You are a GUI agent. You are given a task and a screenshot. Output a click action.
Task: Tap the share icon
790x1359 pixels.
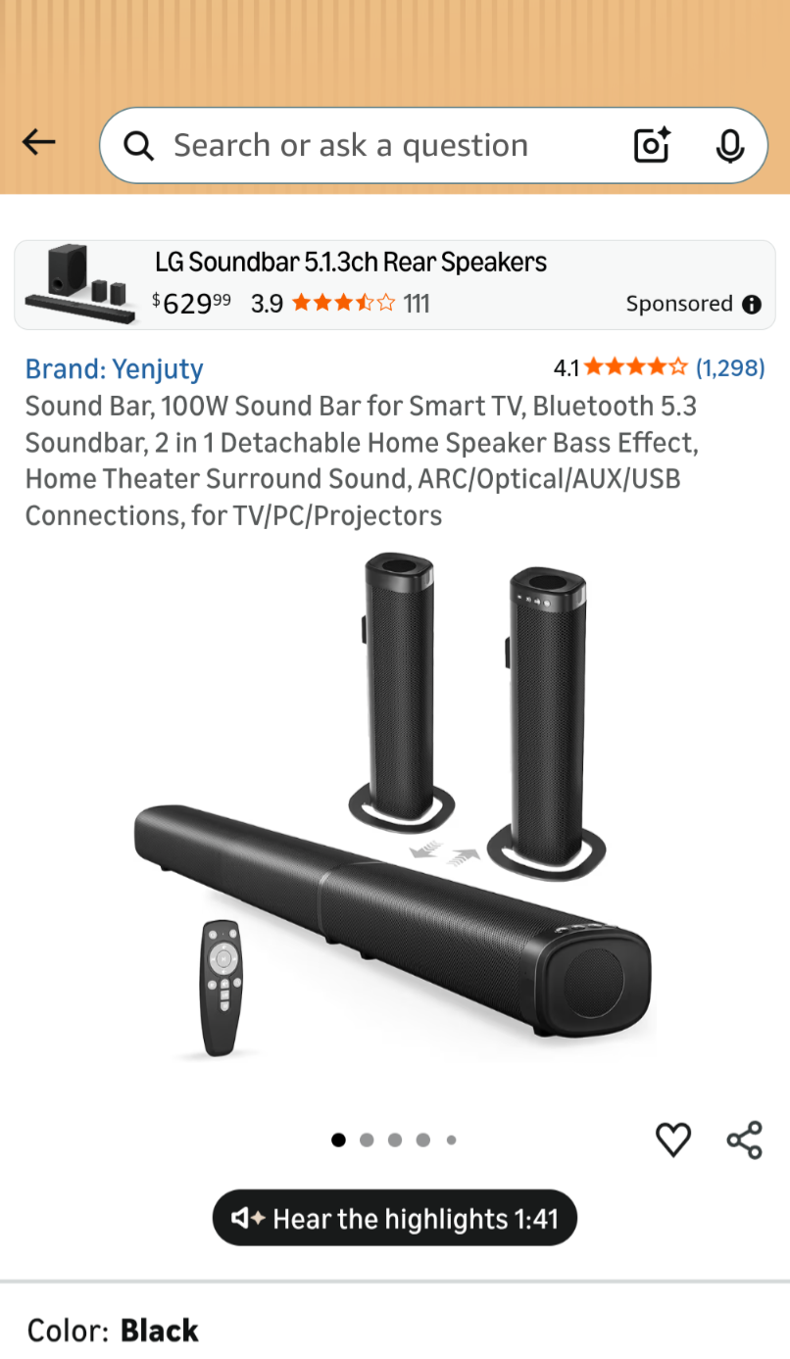(x=744, y=1140)
